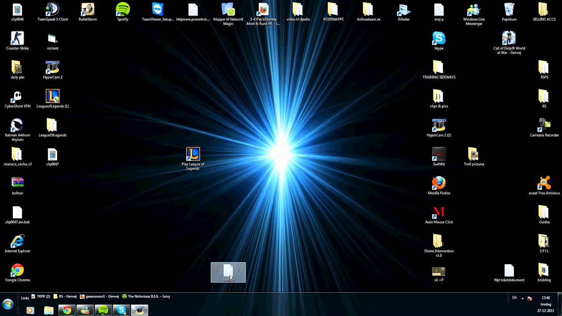Screen dimensions: 562x316
Task: Select the Guides folder icon
Action: [544, 215]
